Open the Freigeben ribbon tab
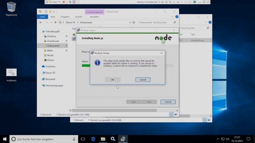The width and height of the screenshot is (255, 143). (x=65, y=17)
